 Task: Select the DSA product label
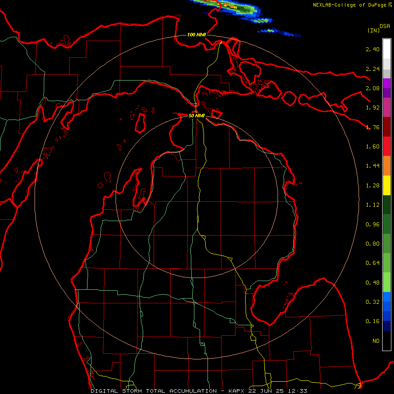click(385, 26)
